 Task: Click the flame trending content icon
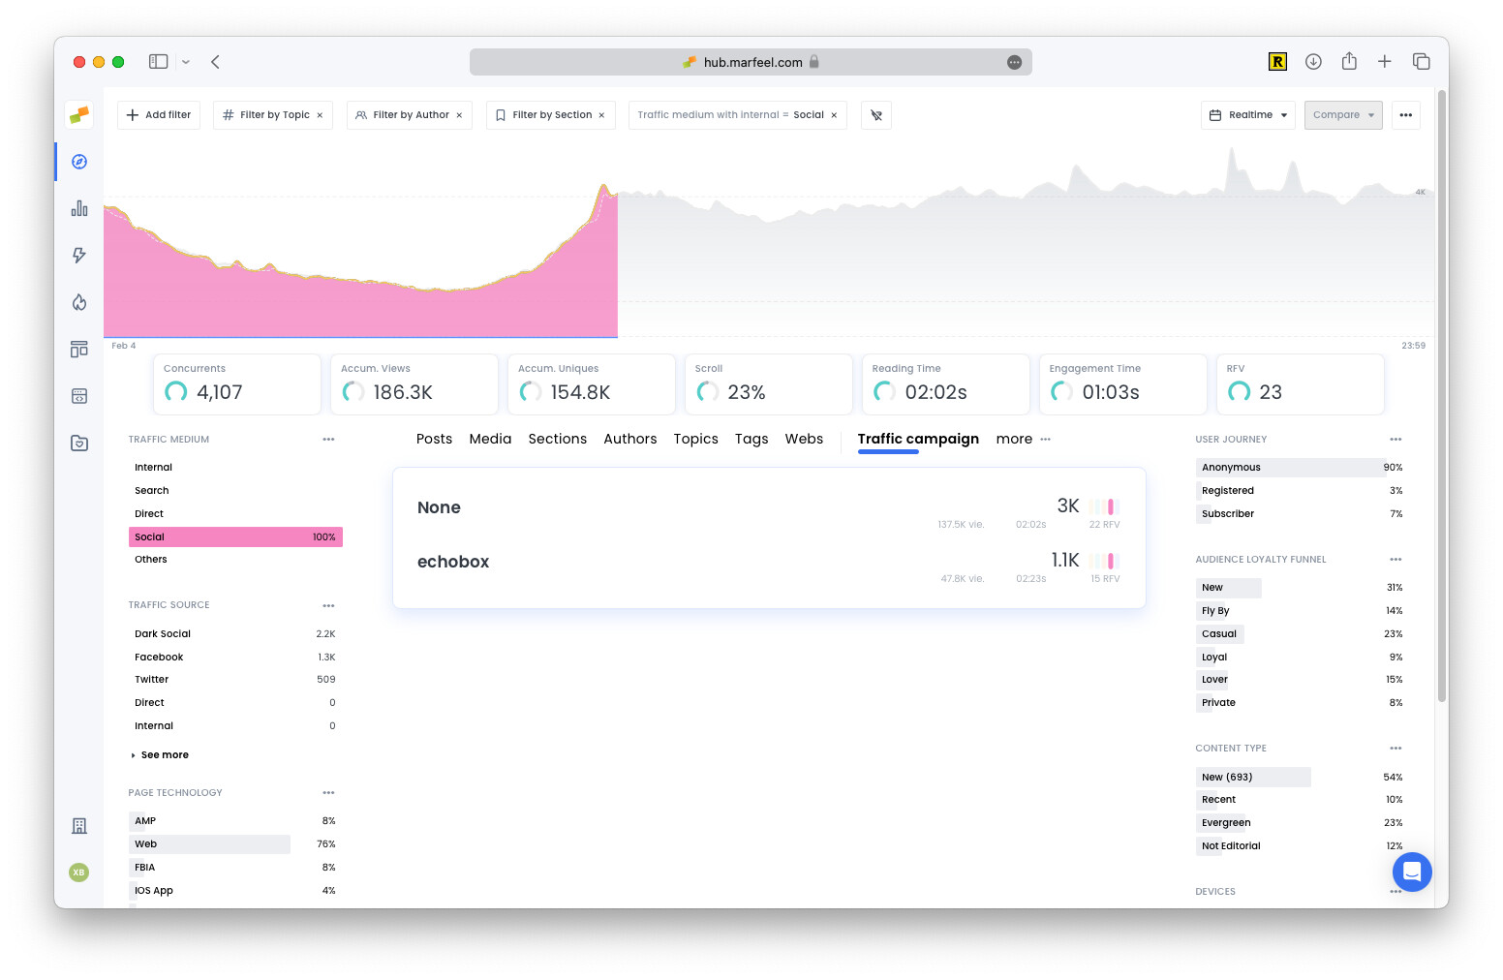pyautogui.click(x=78, y=301)
